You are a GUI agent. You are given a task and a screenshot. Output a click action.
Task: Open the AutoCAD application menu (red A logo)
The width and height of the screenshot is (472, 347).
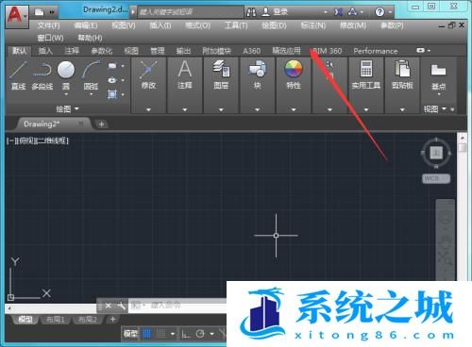click(16, 16)
